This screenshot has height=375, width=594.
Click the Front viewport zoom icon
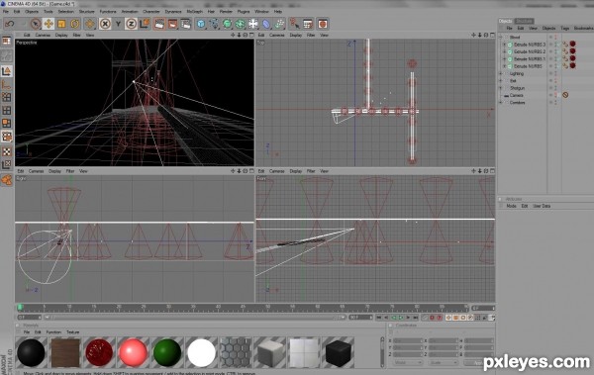[479, 171]
